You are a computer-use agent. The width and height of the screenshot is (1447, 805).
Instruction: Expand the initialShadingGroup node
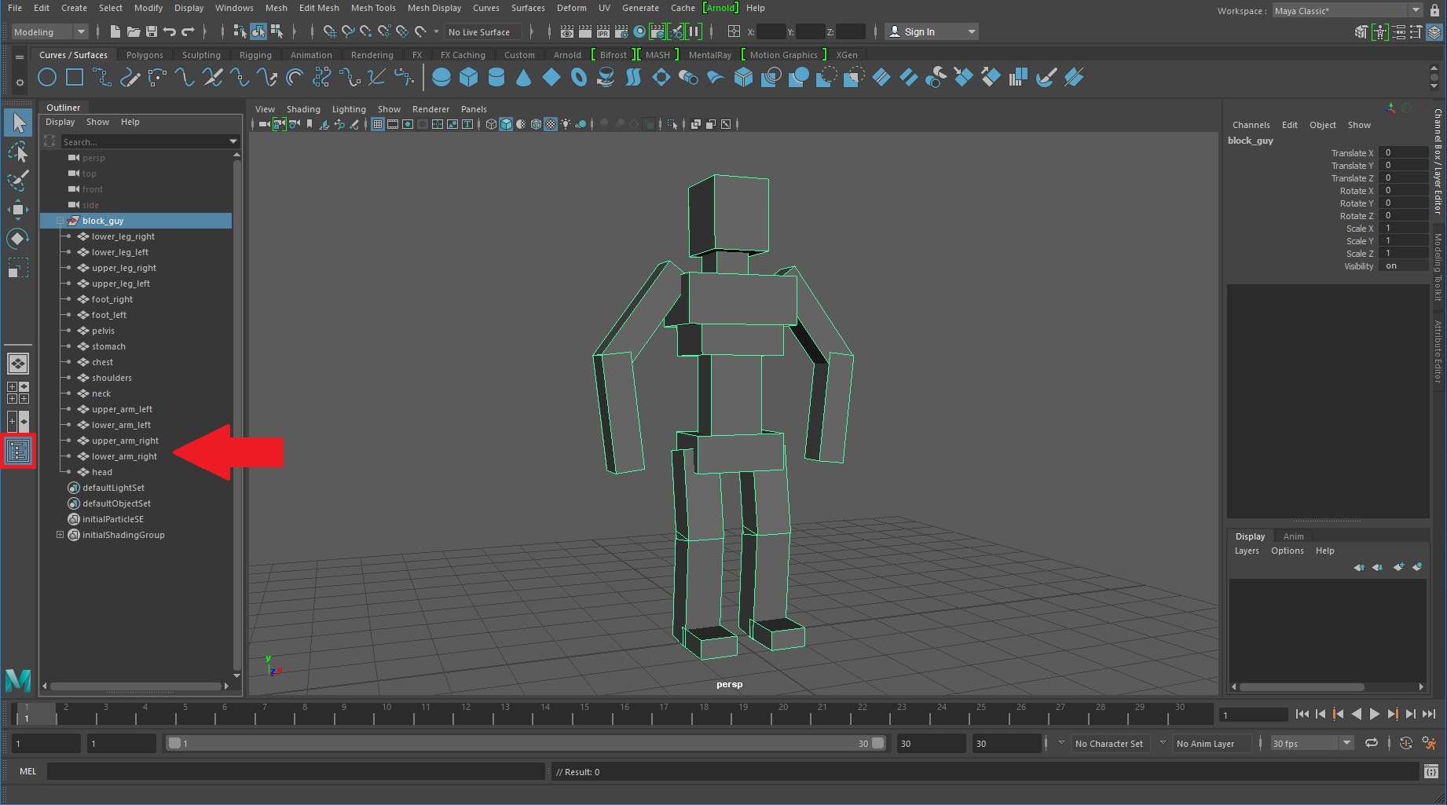[60, 535]
